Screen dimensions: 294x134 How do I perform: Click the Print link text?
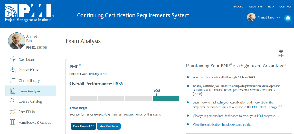click(281, 56)
